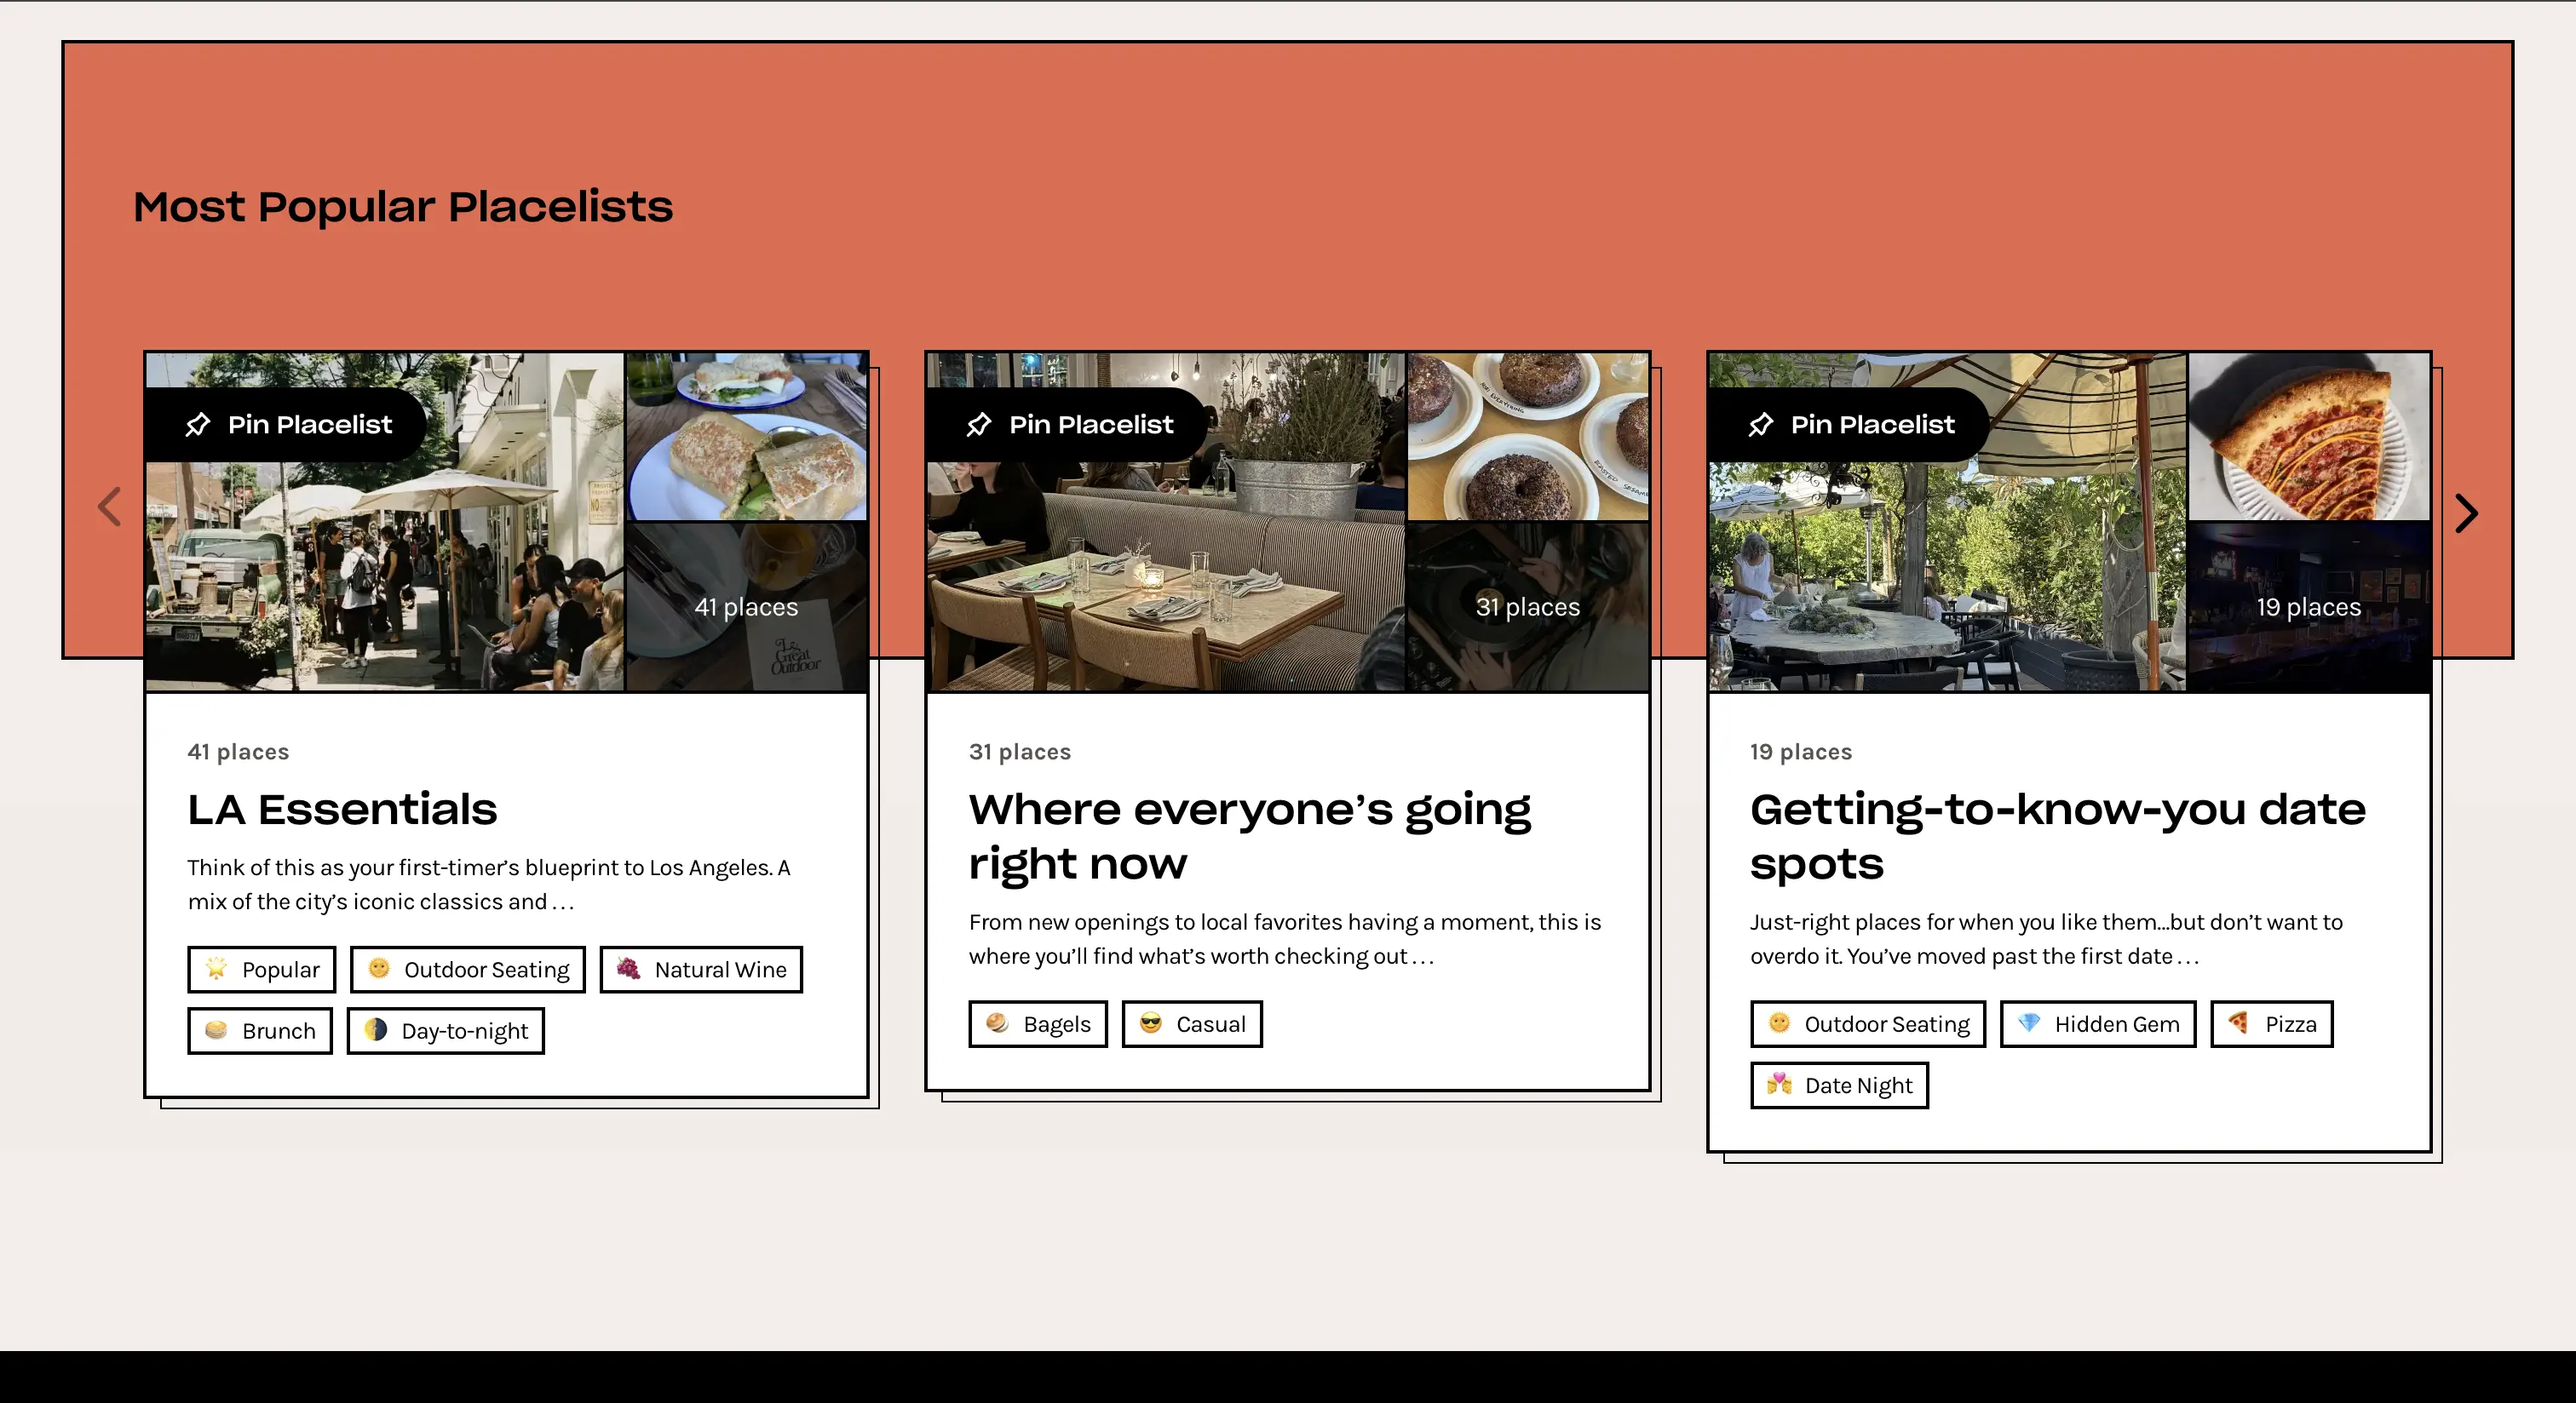Click the next carousel arrow

[2466, 513]
